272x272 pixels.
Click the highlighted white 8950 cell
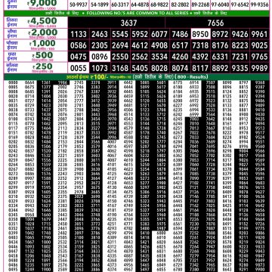tap(200, 34)
